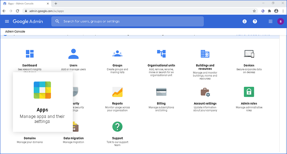Open the user account avatar menu
287x154 pixels.
(x=280, y=21)
